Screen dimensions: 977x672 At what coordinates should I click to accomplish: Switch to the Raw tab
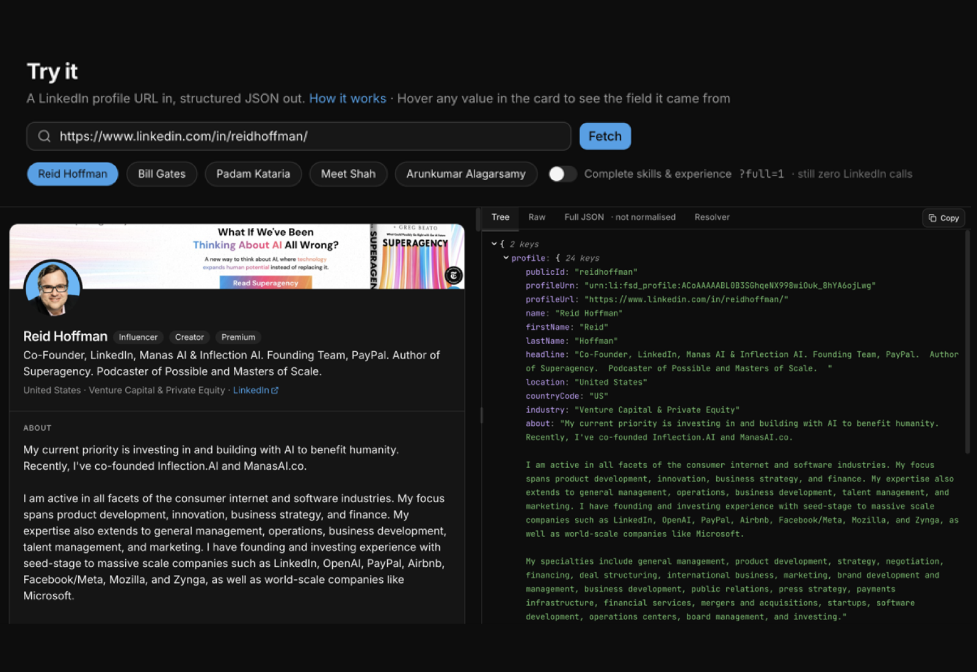coord(537,217)
